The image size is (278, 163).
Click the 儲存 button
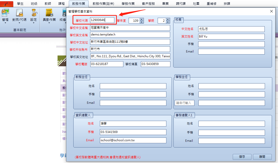tap(242, 157)
